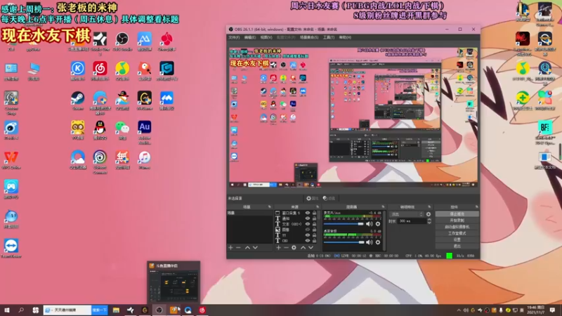
Task: Move selected source down in OBS
Action: (311, 248)
